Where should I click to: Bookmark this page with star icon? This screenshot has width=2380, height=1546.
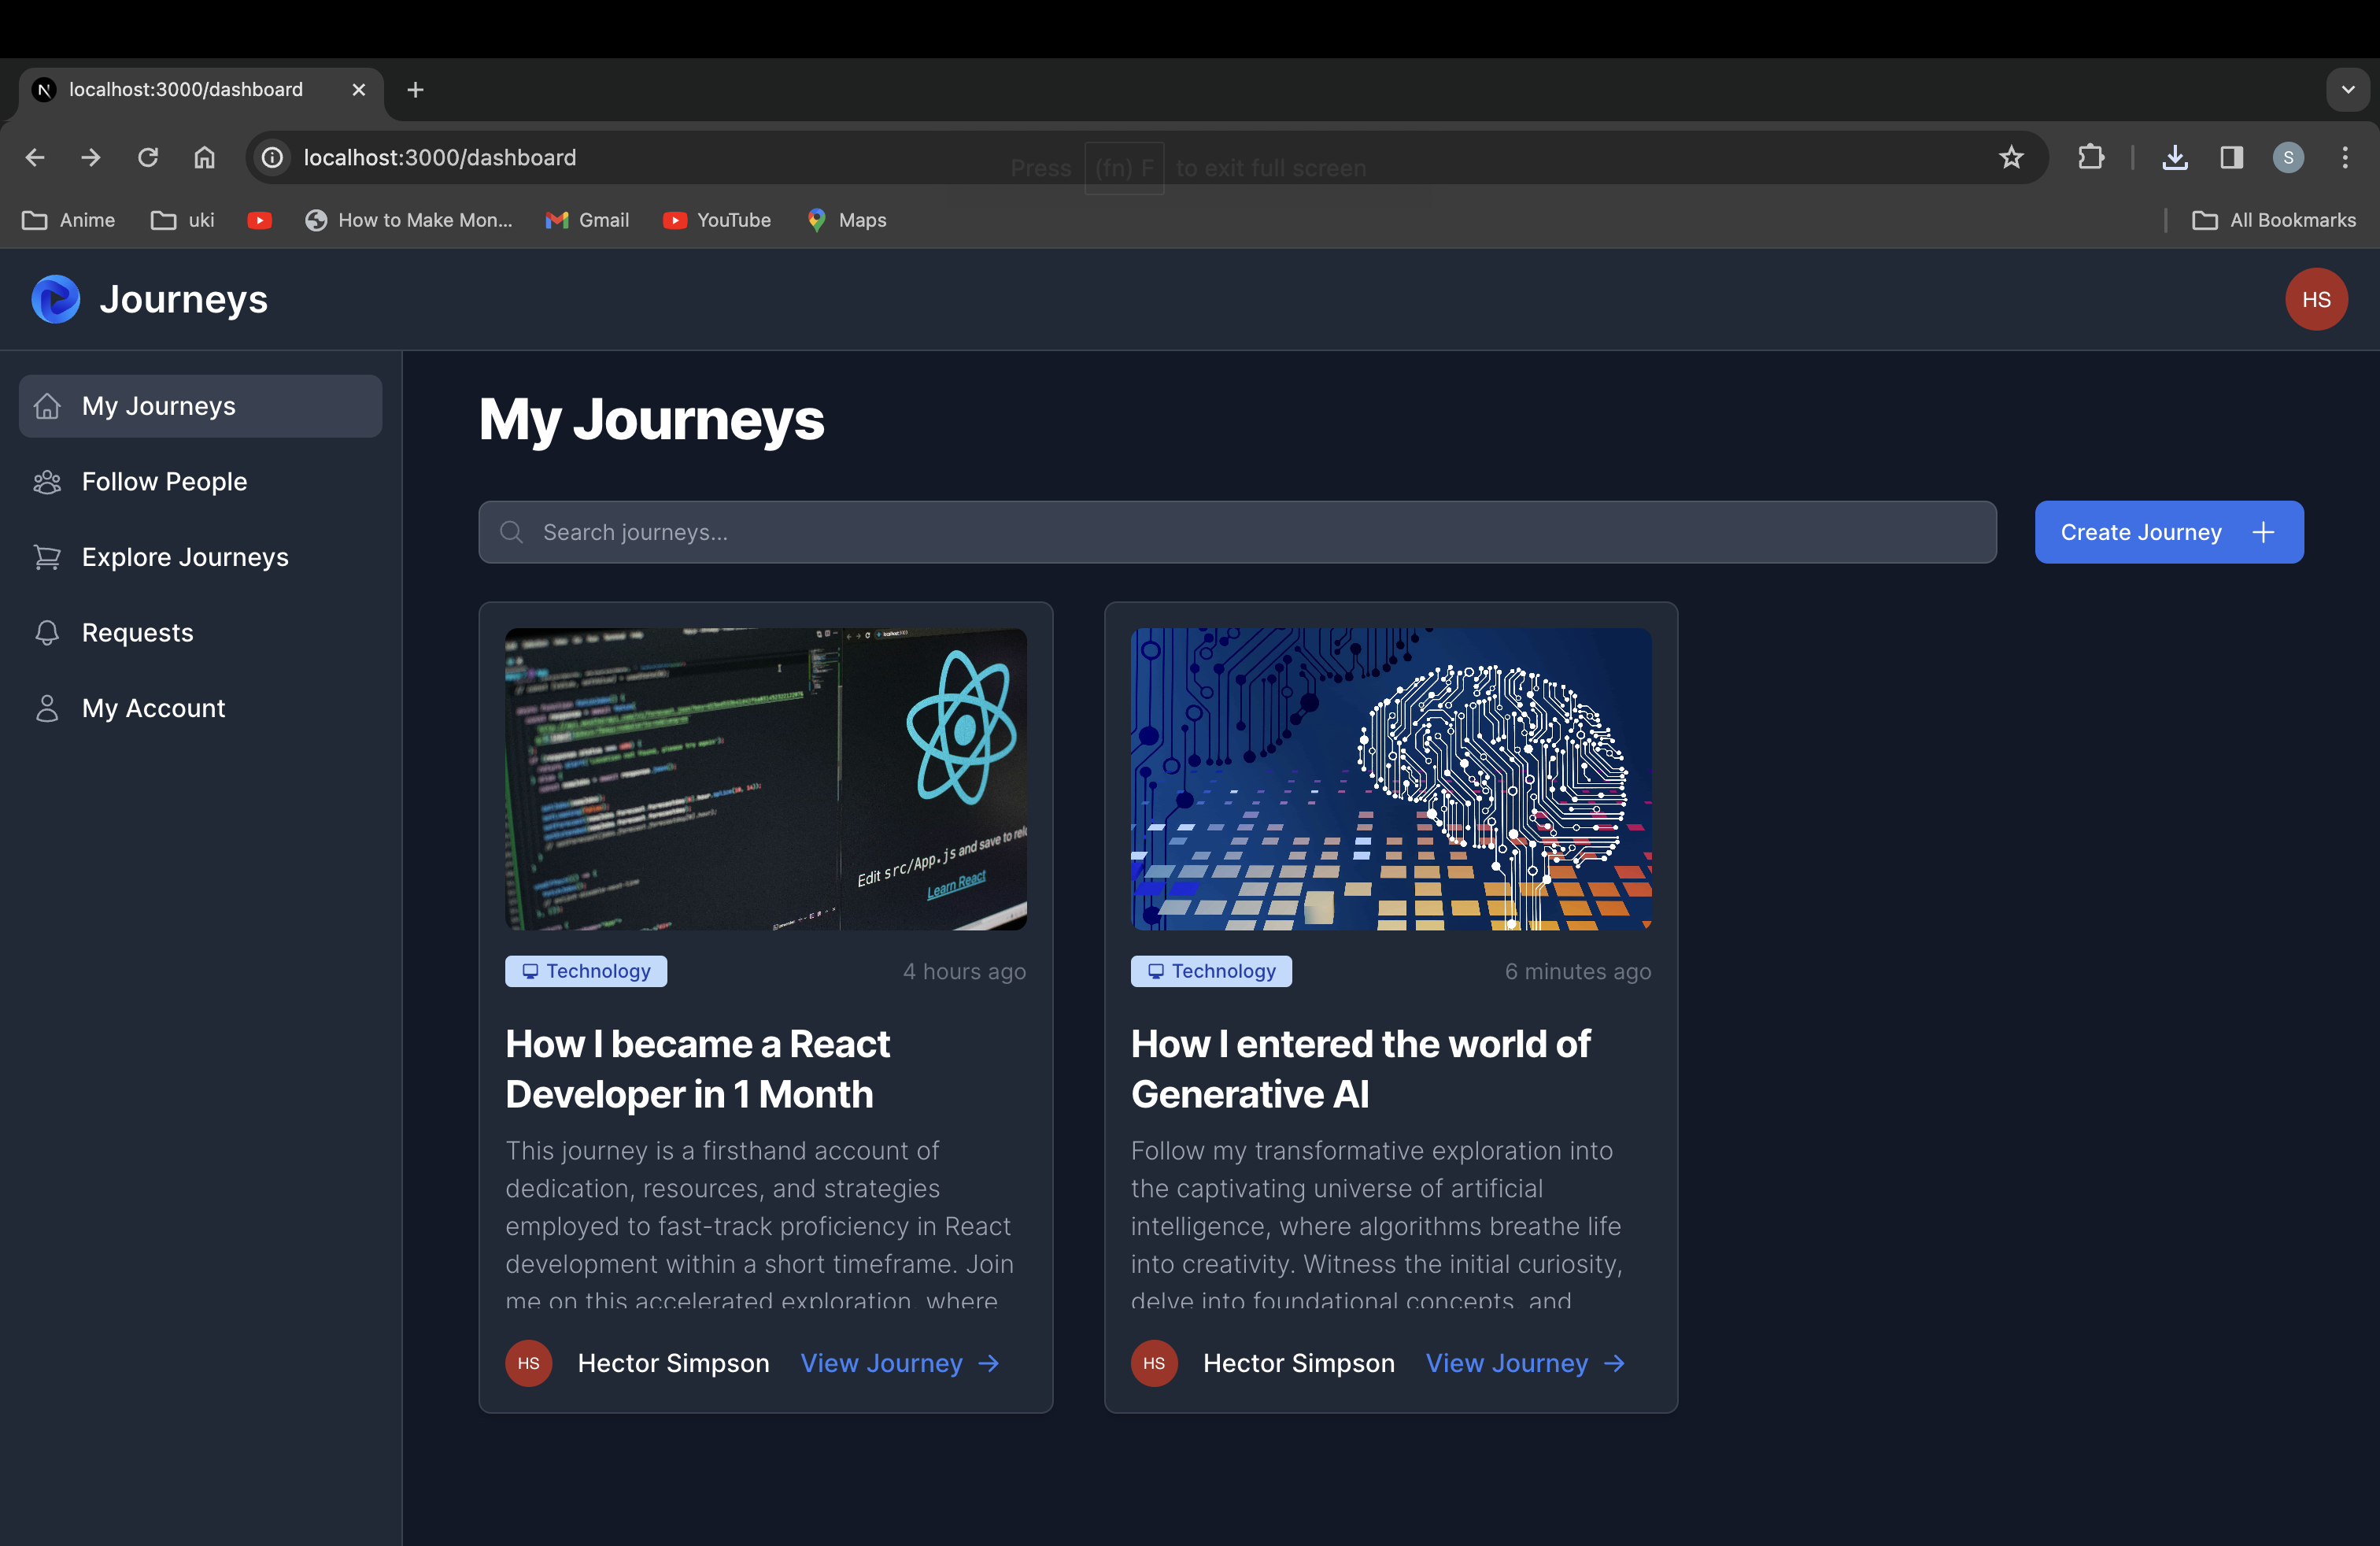pyautogui.click(x=2010, y=157)
